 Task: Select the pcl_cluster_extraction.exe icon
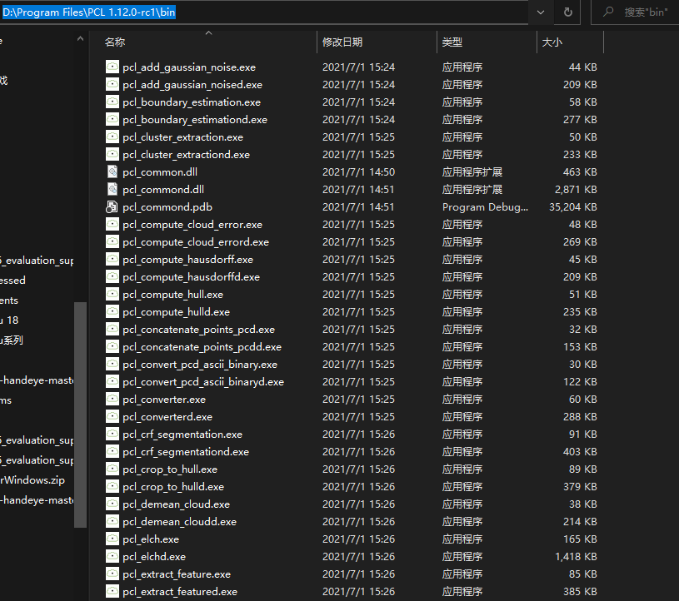[111, 137]
